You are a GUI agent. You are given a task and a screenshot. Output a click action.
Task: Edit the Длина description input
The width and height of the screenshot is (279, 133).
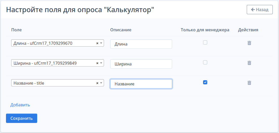141,44
